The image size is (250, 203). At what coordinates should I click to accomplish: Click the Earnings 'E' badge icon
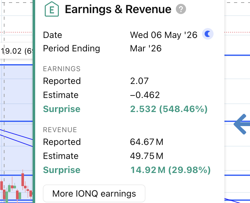[x=52, y=9]
